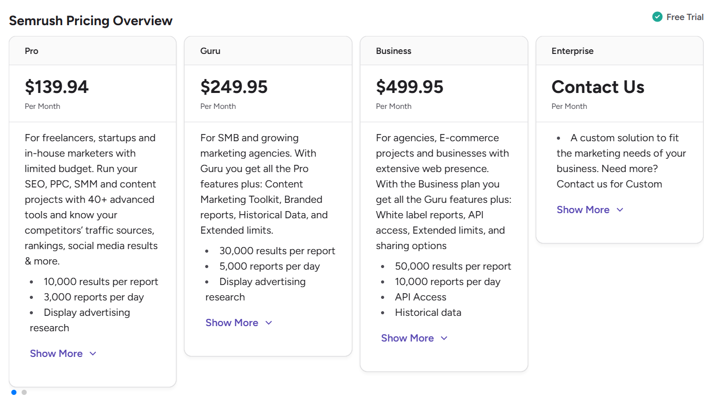
Task: Expand more details for the Pro plan
Action: 56,353
